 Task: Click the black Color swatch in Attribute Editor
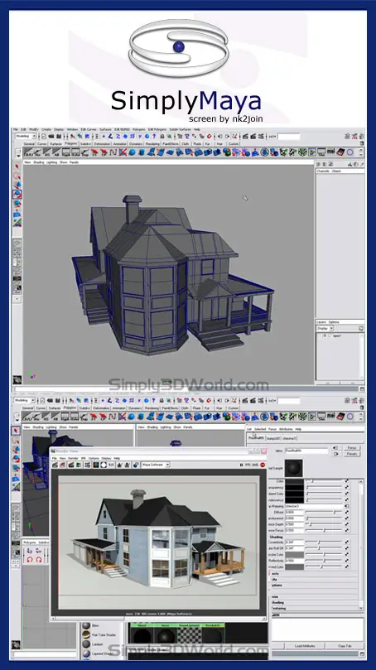tap(294, 481)
